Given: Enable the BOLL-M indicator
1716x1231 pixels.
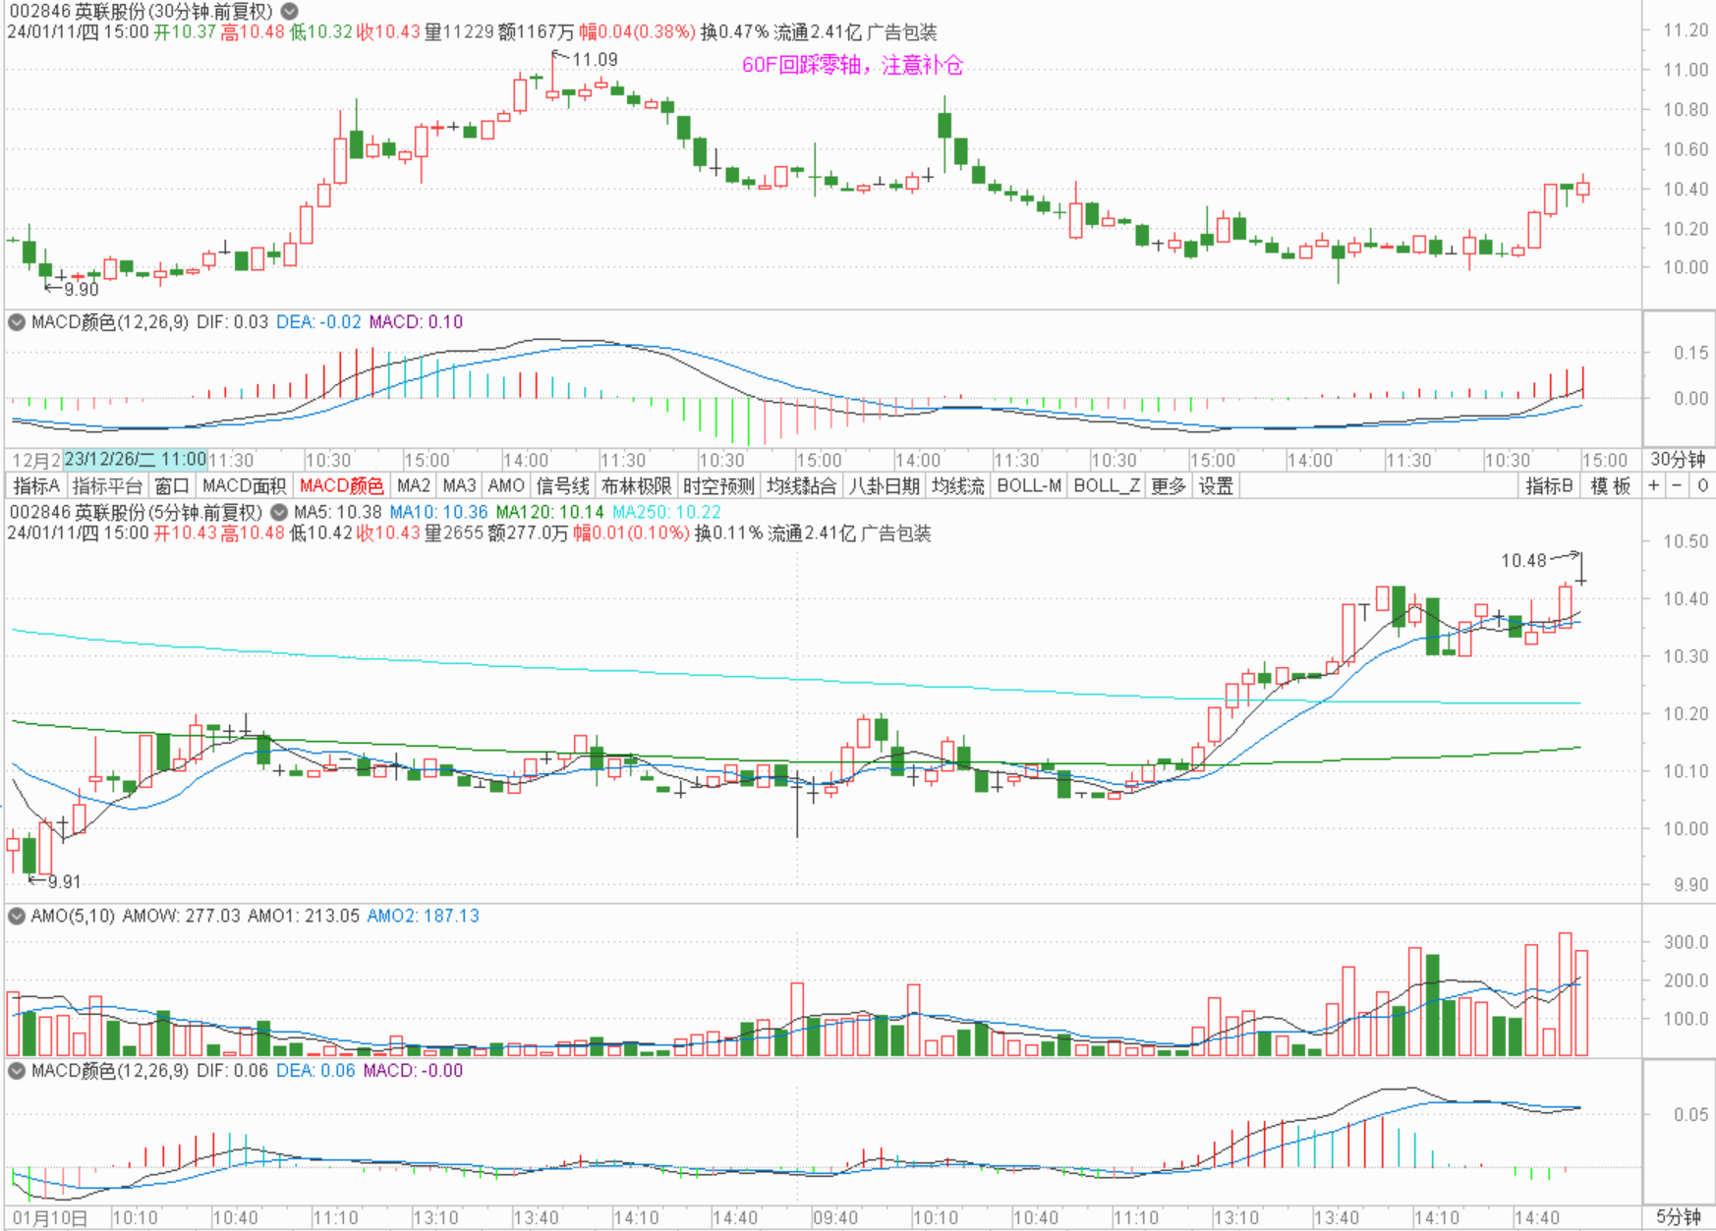Looking at the screenshot, I should [1029, 485].
